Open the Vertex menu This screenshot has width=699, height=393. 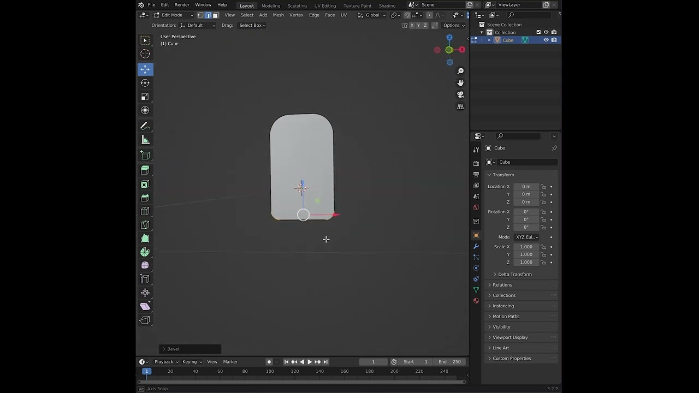(296, 15)
